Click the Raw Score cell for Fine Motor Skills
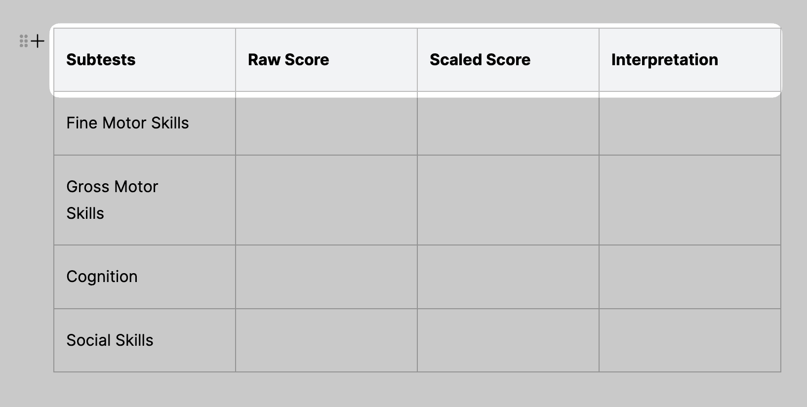Screen dimensions: 807x407 326,123
